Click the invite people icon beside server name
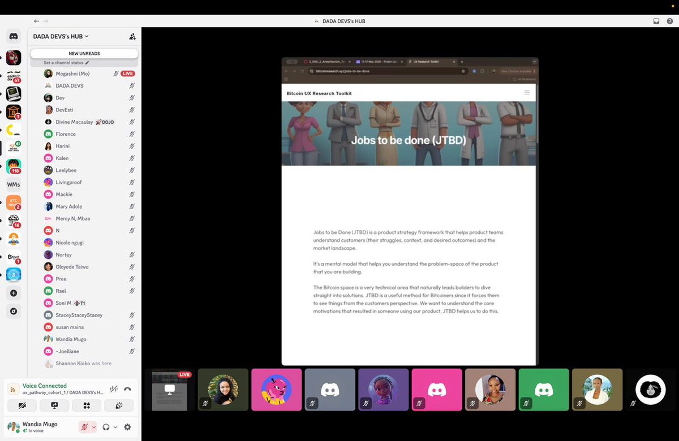The height and width of the screenshot is (441, 679). pos(132,36)
